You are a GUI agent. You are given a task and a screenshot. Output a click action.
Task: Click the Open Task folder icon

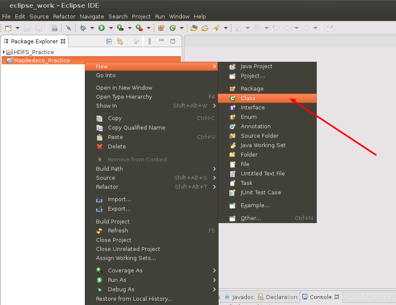point(205,28)
